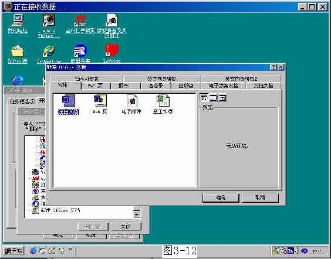The height and width of the screenshot is (259, 331).
Task: Click the blue round tray icon beside clock
Action: 304,251
